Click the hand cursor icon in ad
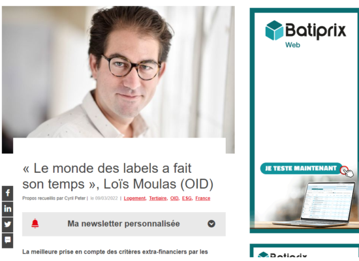359x261 pixels. tap(347, 172)
